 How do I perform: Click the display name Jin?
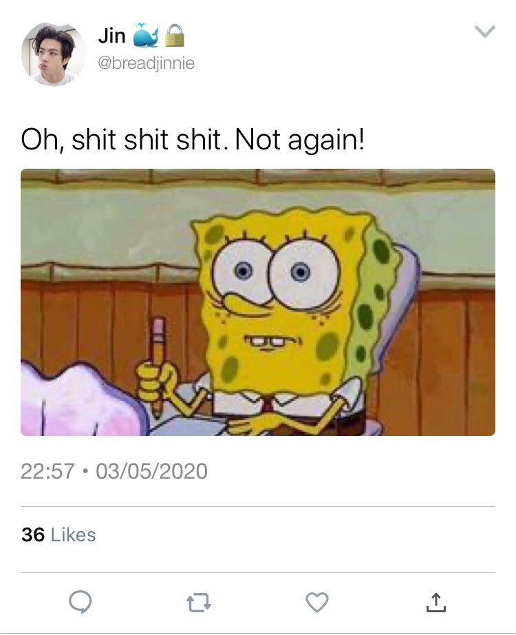click(111, 36)
